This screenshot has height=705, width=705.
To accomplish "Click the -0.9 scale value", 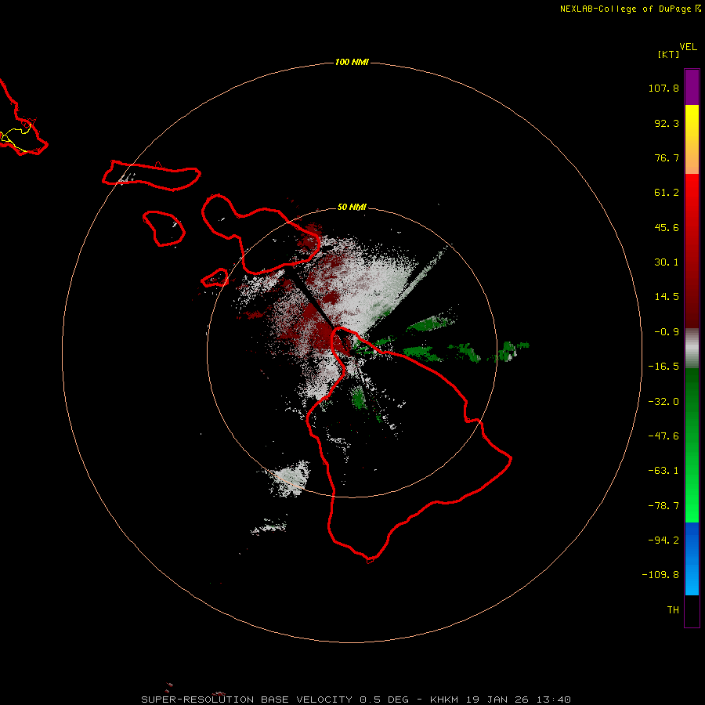I will pos(667,332).
